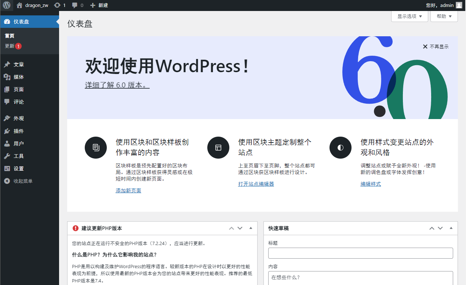Click the 用户 person icon
The image size is (466, 285).
(x=7, y=144)
